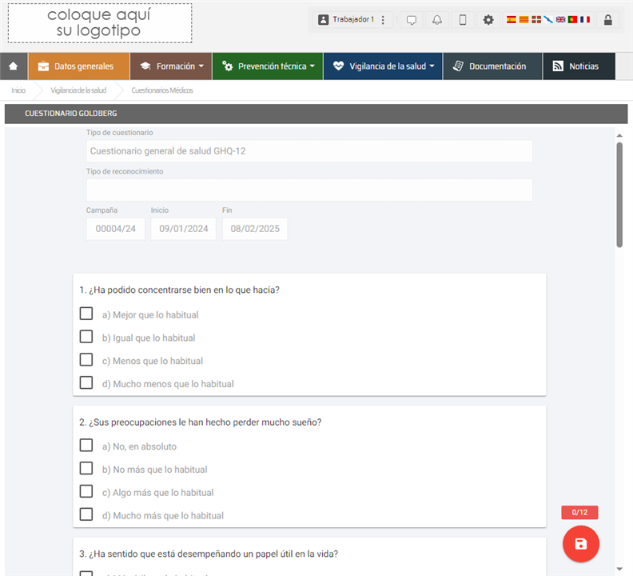Open the chat messages icon
This screenshot has height=576, width=633.
[x=412, y=20]
